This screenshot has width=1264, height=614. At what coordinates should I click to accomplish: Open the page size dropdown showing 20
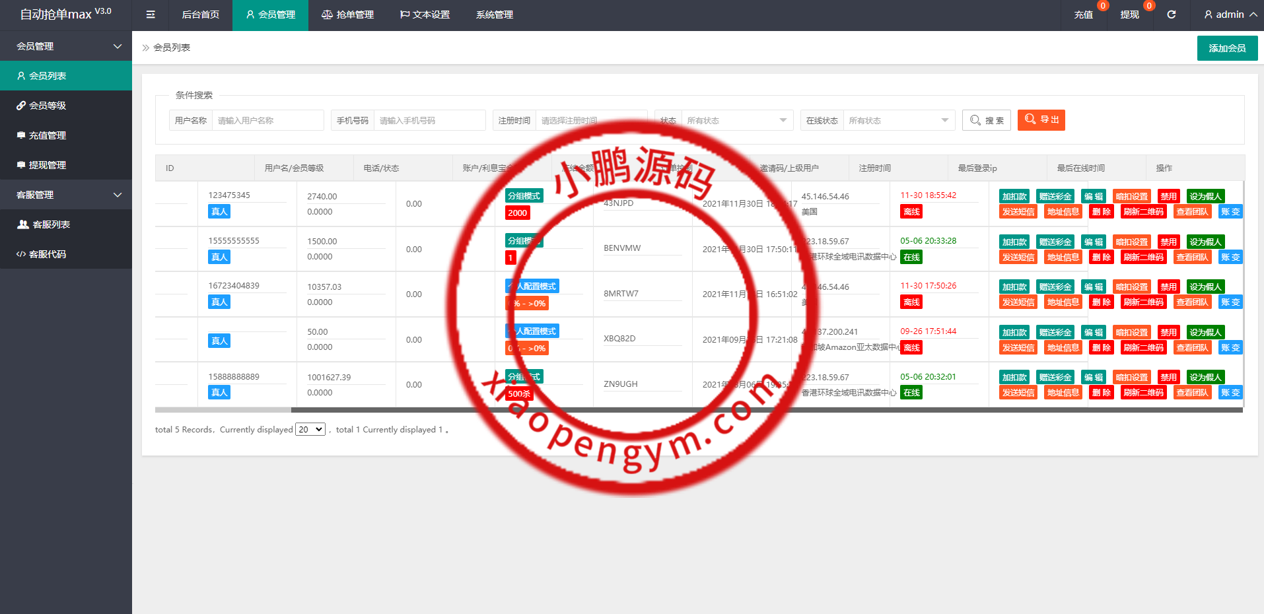310,429
